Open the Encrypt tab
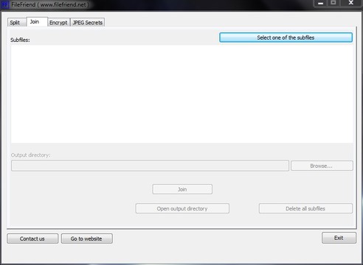 point(58,23)
